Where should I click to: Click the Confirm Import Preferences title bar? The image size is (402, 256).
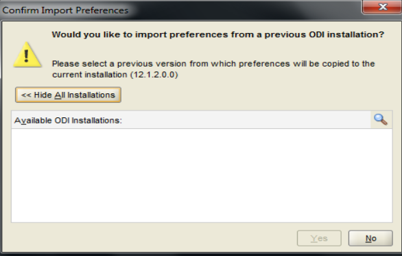click(x=180, y=10)
